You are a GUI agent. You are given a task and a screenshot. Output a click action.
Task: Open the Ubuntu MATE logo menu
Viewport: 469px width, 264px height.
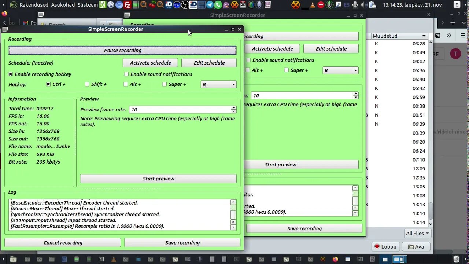coord(13,5)
